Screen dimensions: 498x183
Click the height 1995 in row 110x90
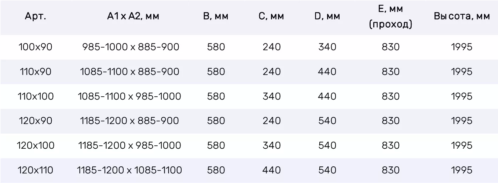(x=462, y=72)
